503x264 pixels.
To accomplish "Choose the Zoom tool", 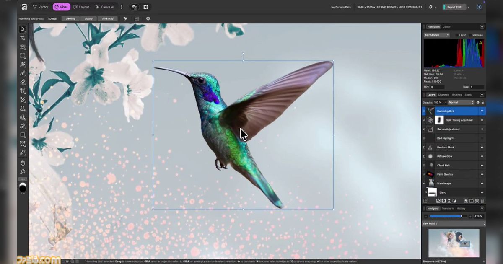I will click(23, 172).
